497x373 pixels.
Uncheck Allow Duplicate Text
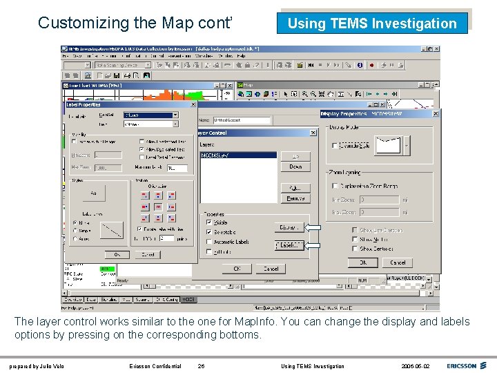pyautogui.click(x=142, y=149)
